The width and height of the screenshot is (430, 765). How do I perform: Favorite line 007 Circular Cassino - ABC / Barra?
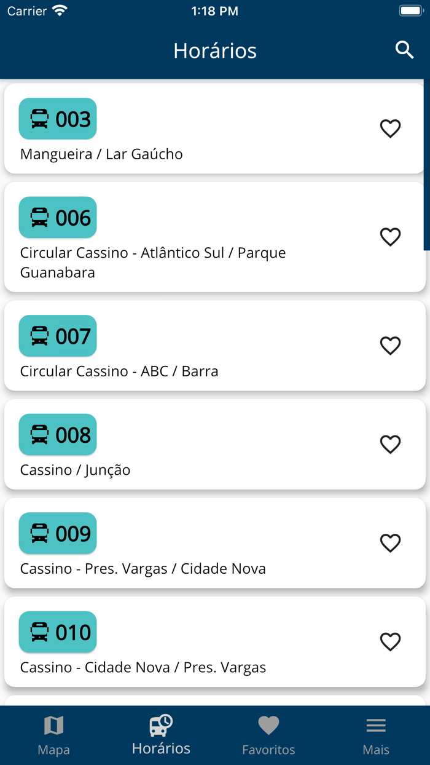[390, 346]
